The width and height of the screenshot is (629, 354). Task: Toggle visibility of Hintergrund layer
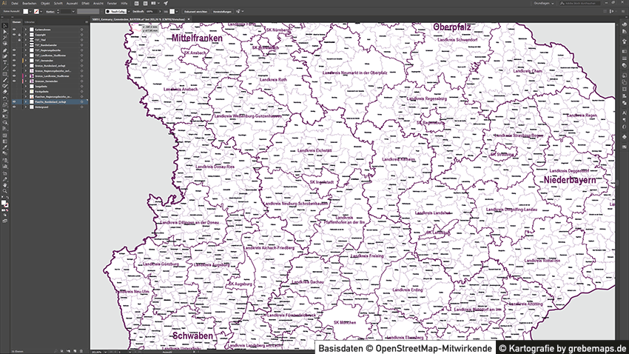click(14, 107)
